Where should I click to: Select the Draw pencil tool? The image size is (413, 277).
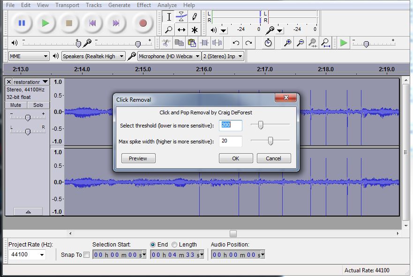[195, 17]
